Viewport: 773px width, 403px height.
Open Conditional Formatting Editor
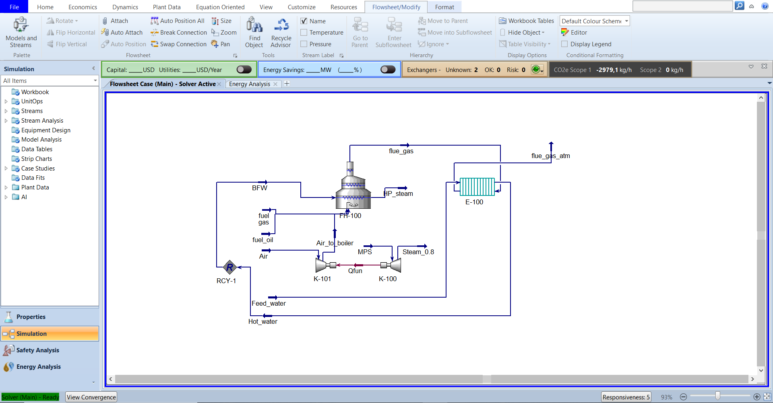[x=574, y=33]
